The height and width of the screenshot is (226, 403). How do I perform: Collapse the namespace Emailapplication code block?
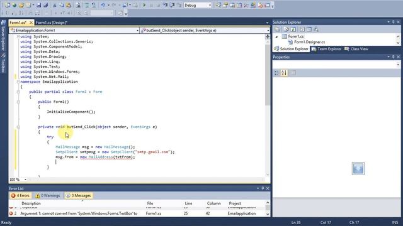18,82
